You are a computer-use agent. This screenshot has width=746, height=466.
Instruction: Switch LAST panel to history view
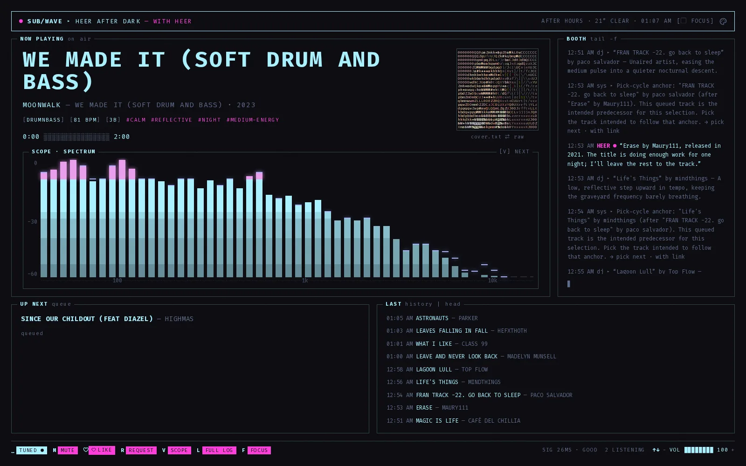pyautogui.click(x=419, y=304)
